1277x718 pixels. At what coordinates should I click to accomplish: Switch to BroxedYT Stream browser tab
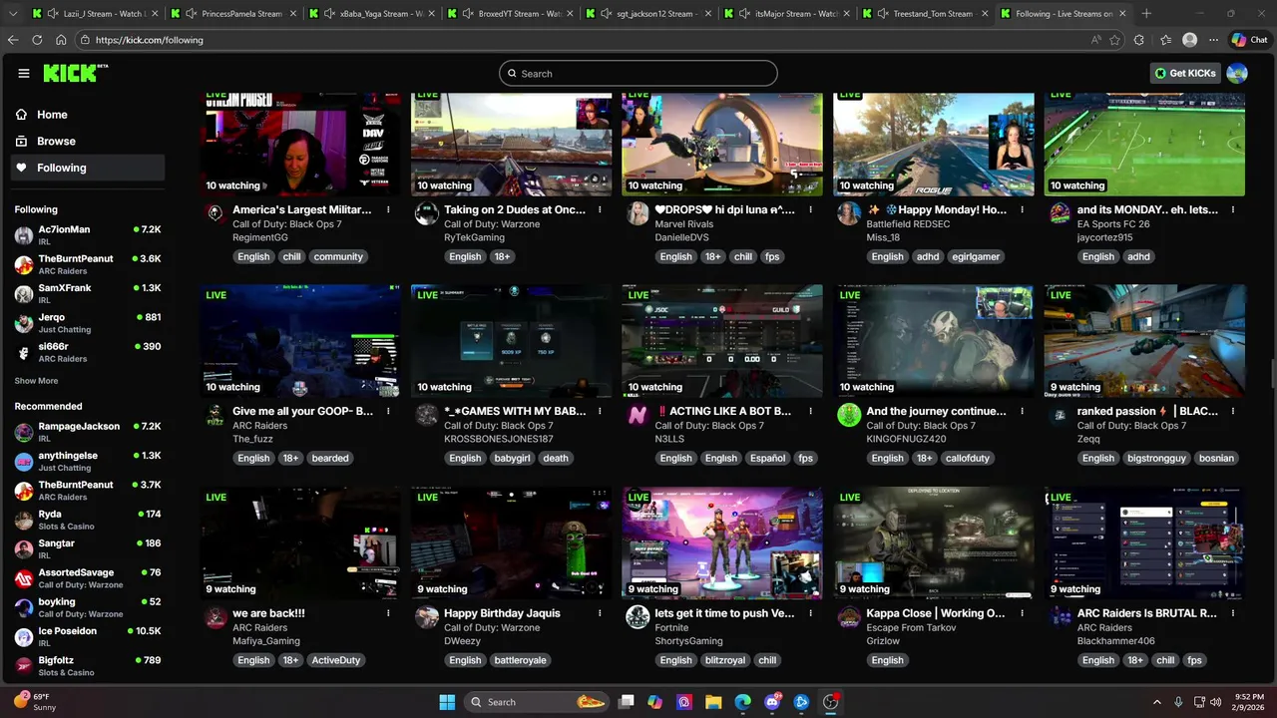click(x=512, y=14)
